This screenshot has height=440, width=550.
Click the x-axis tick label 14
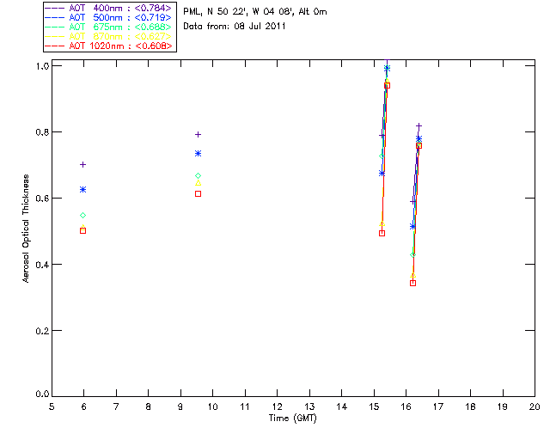coord(342,406)
